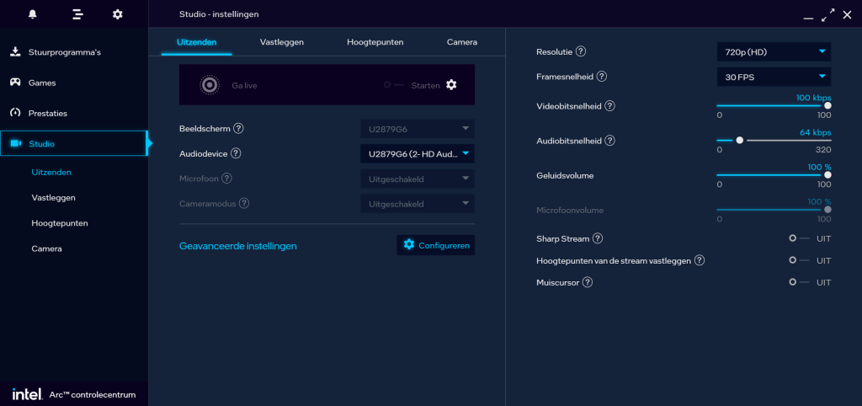The height and width of the screenshot is (406, 862).
Task: Click help icon next to Videobitsnelheid
Action: (x=609, y=105)
